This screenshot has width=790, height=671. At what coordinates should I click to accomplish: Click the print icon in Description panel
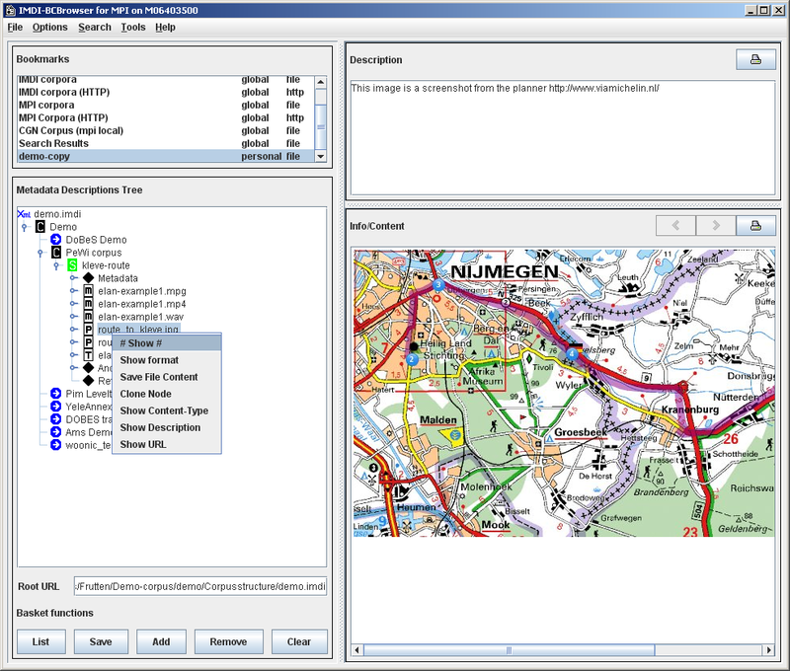755,59
